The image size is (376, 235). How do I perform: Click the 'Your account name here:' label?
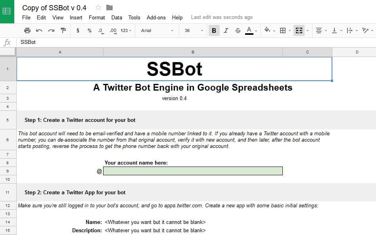(136, 163)
